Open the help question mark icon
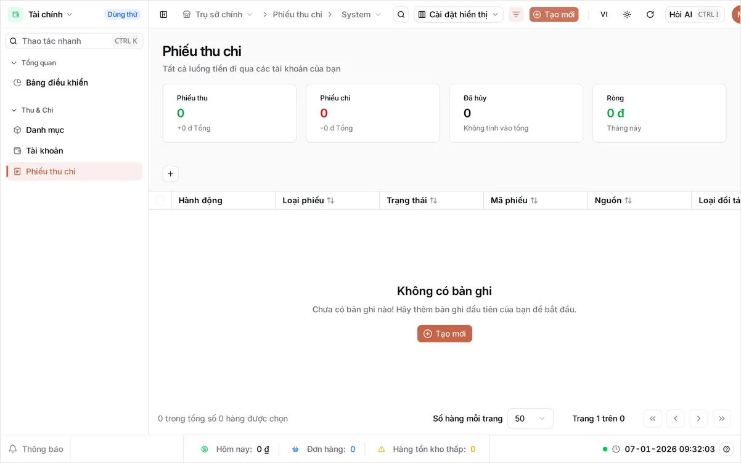 727,449
